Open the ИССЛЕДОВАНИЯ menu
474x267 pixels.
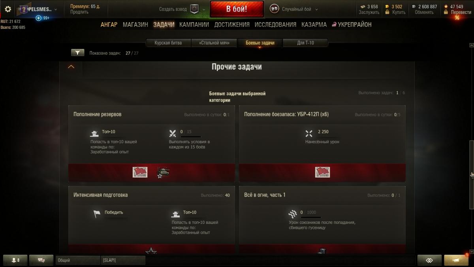[275, 25]
